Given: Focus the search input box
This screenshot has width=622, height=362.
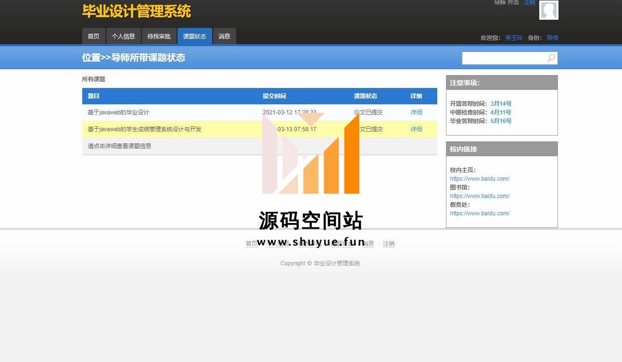Looking at the screenshot, I should pos(504,58).
